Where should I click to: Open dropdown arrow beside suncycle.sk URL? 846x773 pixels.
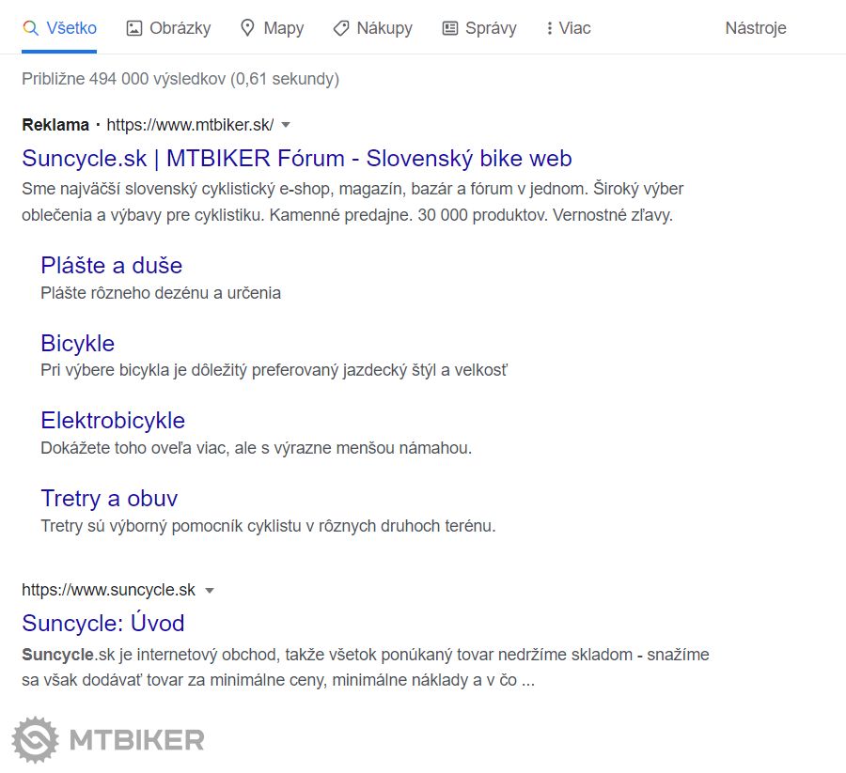[210, 591]
